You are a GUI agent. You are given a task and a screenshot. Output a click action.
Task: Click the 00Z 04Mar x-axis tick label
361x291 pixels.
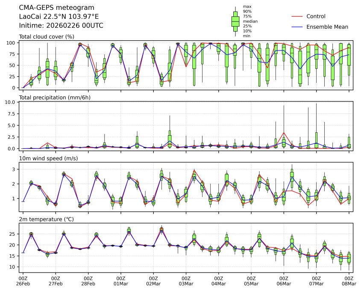coord(219,281)
